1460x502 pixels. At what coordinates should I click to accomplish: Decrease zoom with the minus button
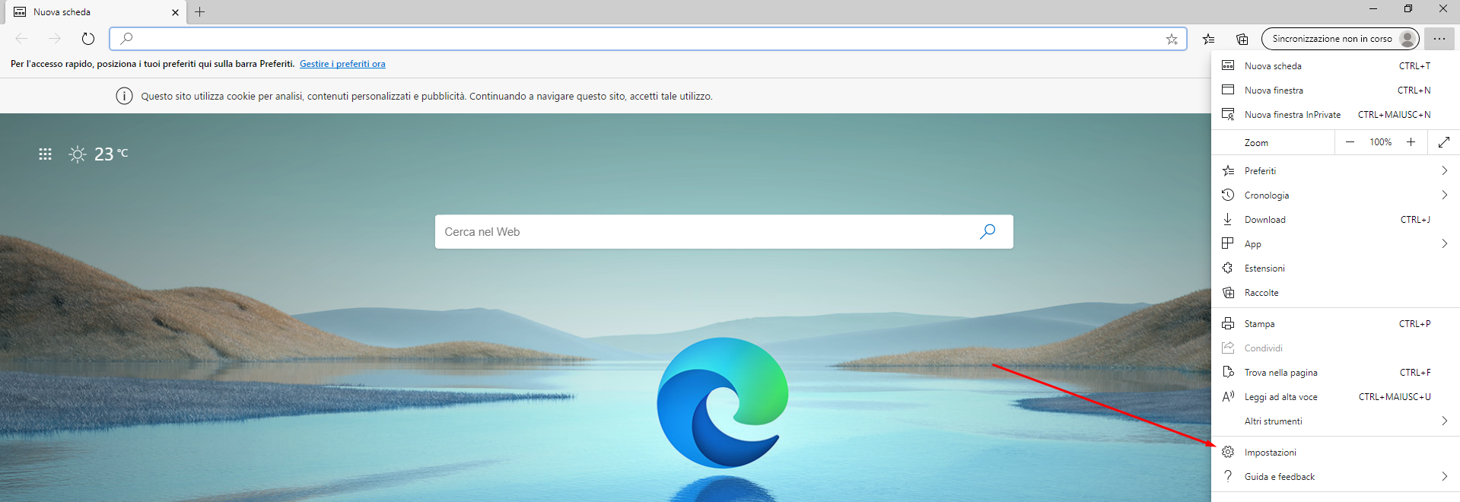click(1350, 142)
